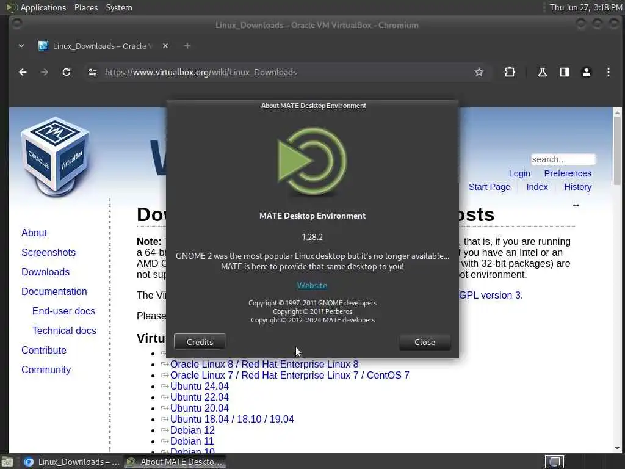Click the Credits button

pos(200,342)
